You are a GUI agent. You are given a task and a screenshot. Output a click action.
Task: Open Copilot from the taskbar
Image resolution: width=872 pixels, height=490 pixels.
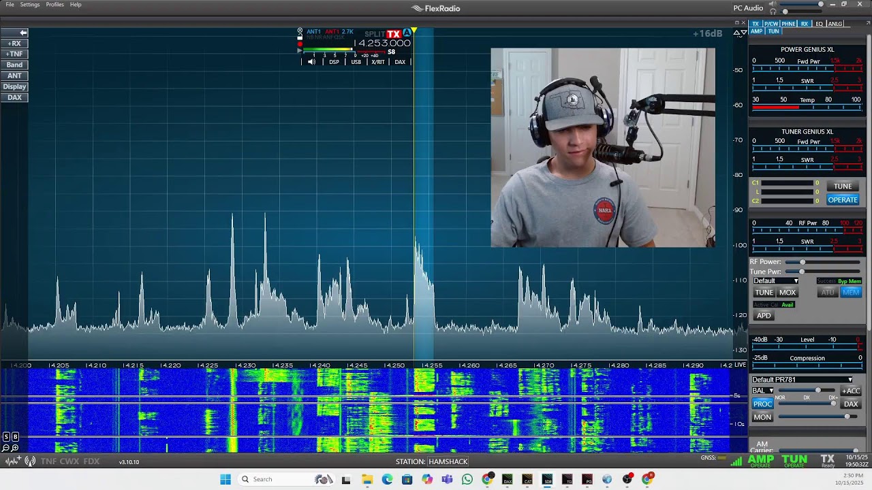(x=427, y=480)
